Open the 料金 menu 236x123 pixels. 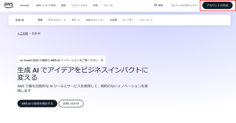pos(95,5)
